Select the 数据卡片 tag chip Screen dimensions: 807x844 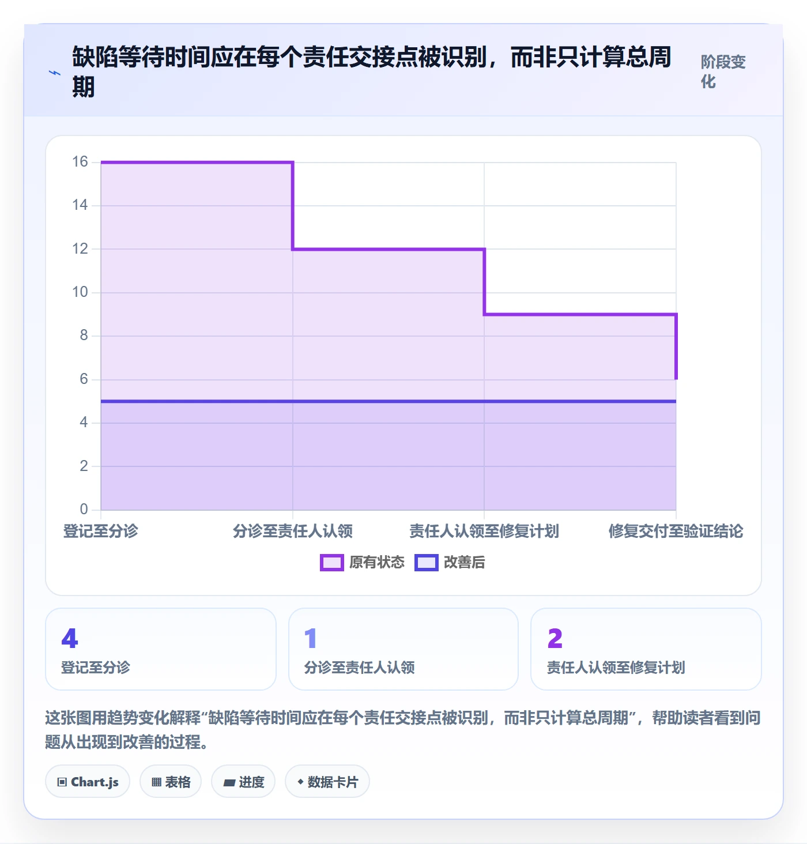pyautogui.click(x=327, y=782)
